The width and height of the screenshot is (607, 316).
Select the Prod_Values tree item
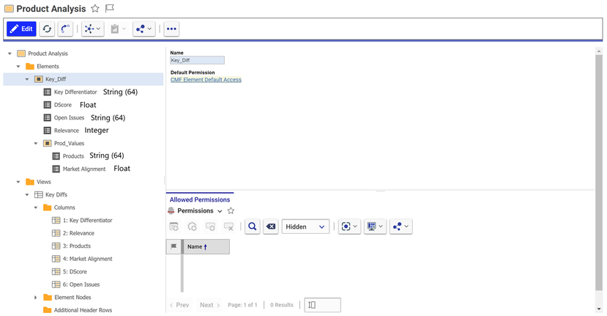[70, 143]
